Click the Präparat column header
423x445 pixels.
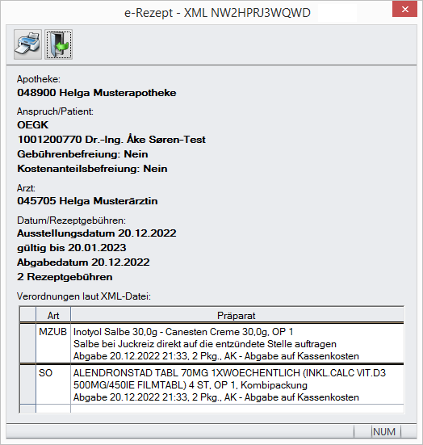[237, 315]
